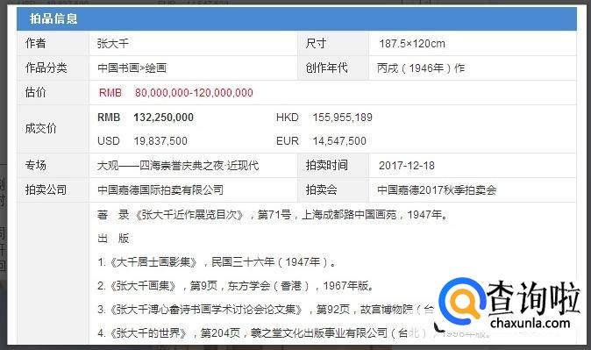
Task: Click the 出版 heading
Action: point(113,239)
